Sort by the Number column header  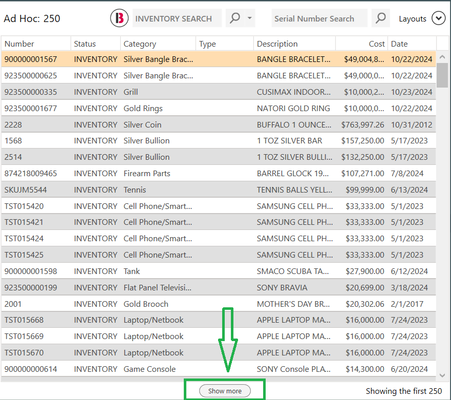pyautogui.click(x=36, y=44)
